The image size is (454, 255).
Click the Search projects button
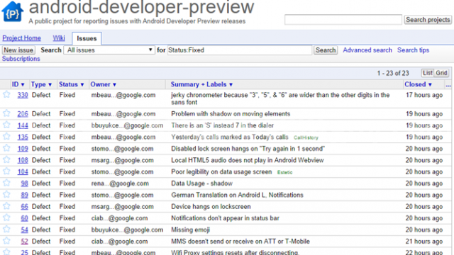(428, 20)
